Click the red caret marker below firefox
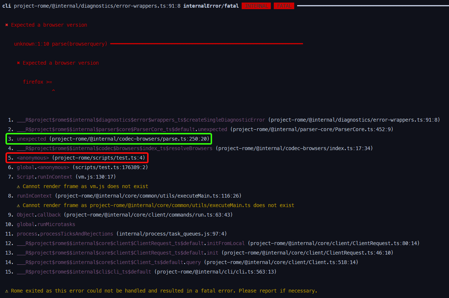 [x=53, y=90]
